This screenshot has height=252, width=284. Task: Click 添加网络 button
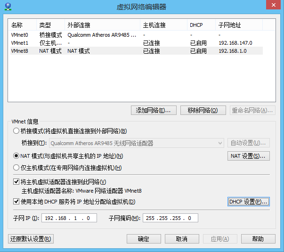[x=154, y=110]
